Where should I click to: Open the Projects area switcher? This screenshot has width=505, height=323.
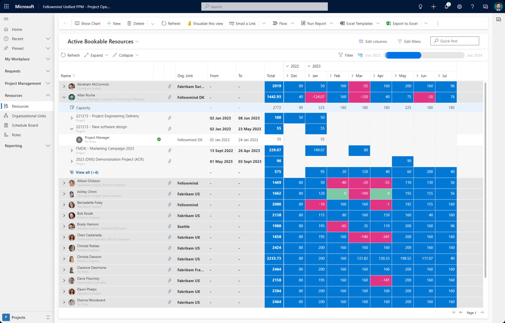27,317
